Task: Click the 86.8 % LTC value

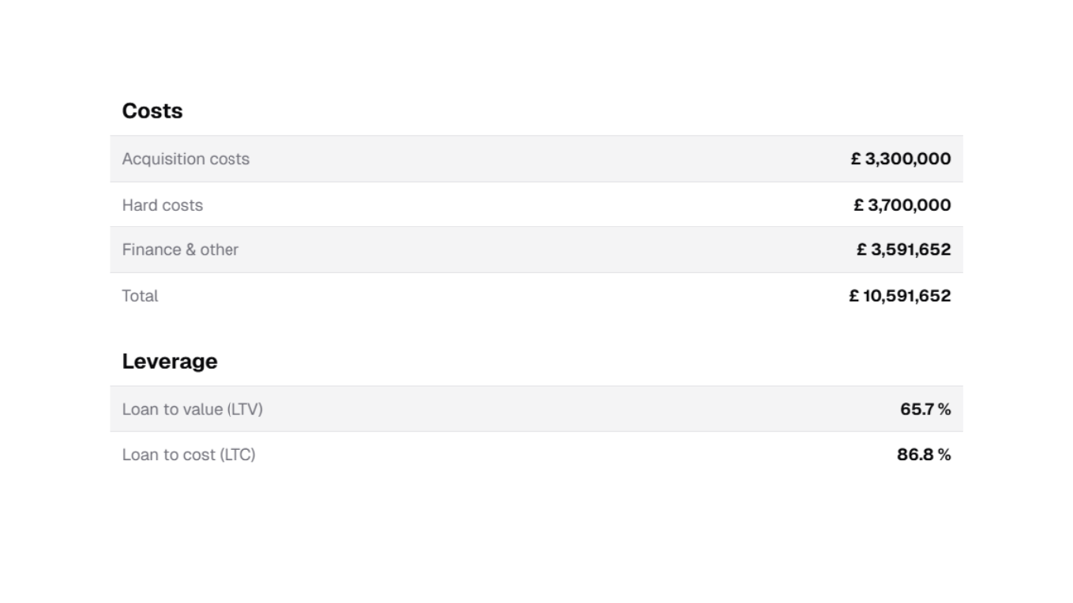Action: click(x=924, y=454)
